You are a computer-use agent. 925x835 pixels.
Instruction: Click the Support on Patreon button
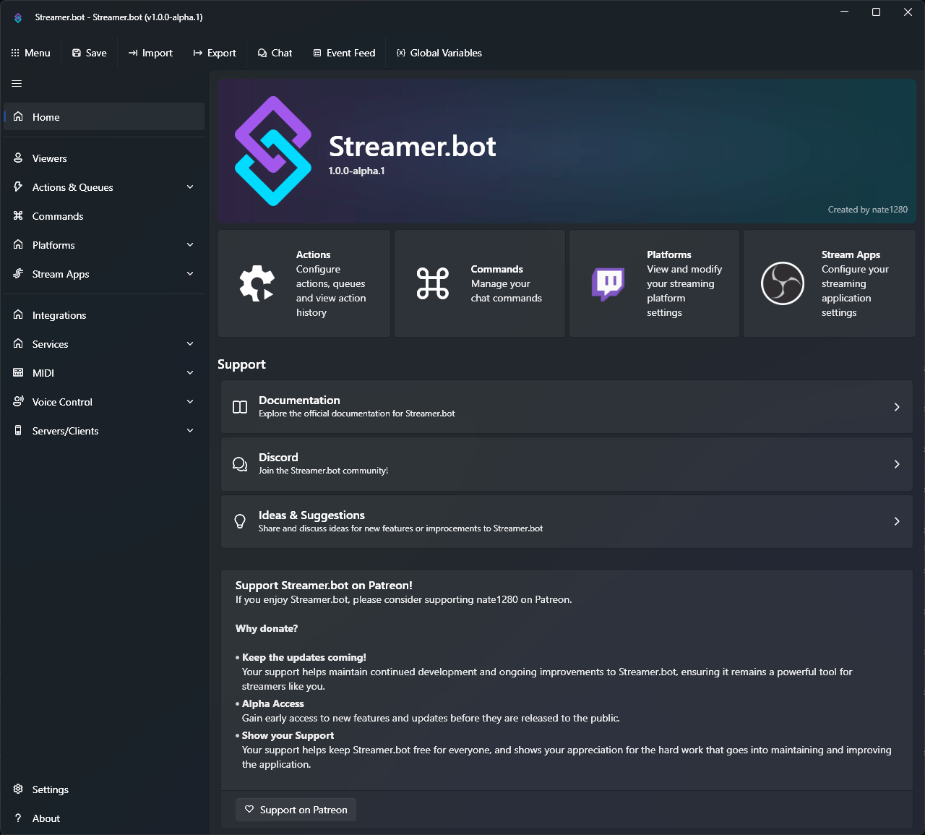[296, 809]
